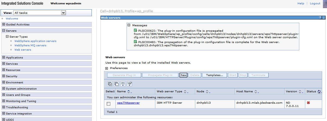Open the wps7httpserver server link
The width and height of the screenshot is (327, 121).
[128, 103]
